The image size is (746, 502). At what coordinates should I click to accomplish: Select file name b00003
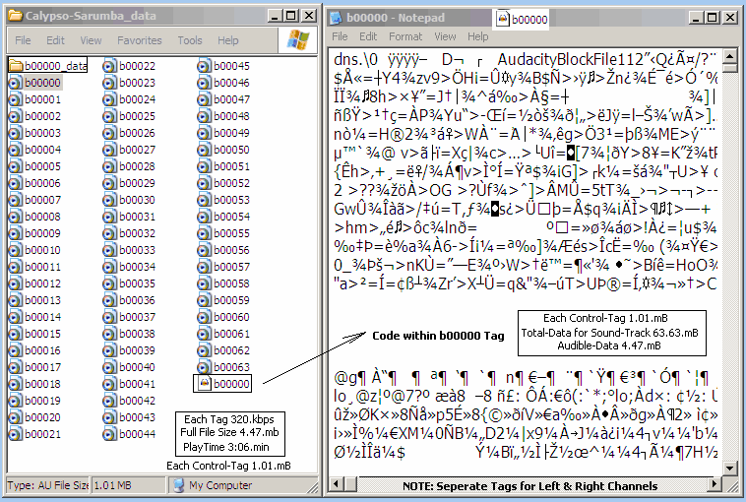43,133
